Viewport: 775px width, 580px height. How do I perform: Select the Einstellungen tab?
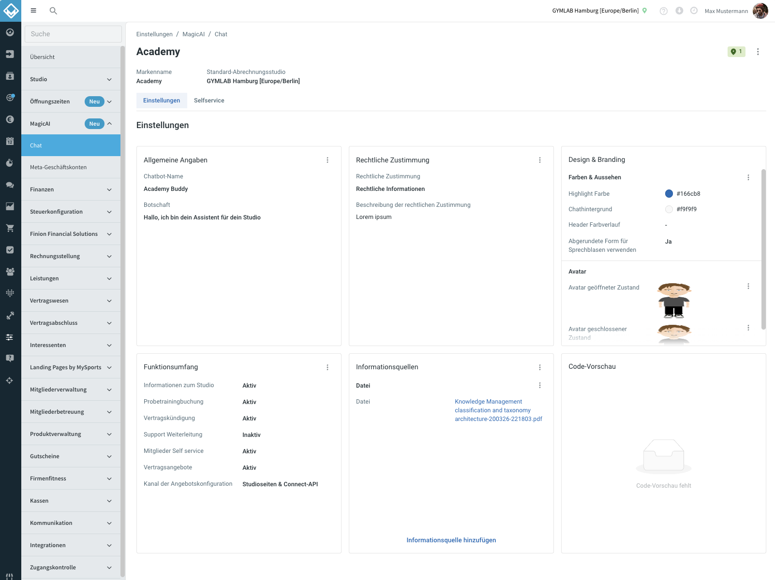[x=162, y=101]
